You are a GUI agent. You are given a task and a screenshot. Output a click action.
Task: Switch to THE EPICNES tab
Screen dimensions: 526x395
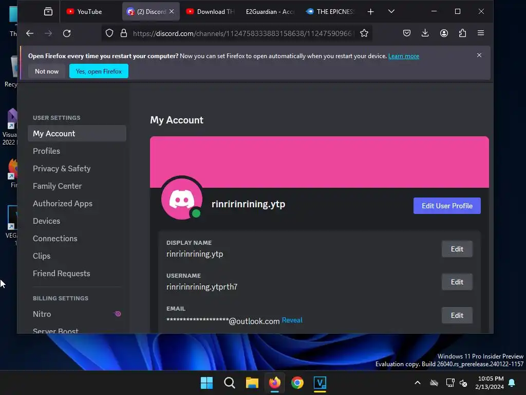point(330,12)
